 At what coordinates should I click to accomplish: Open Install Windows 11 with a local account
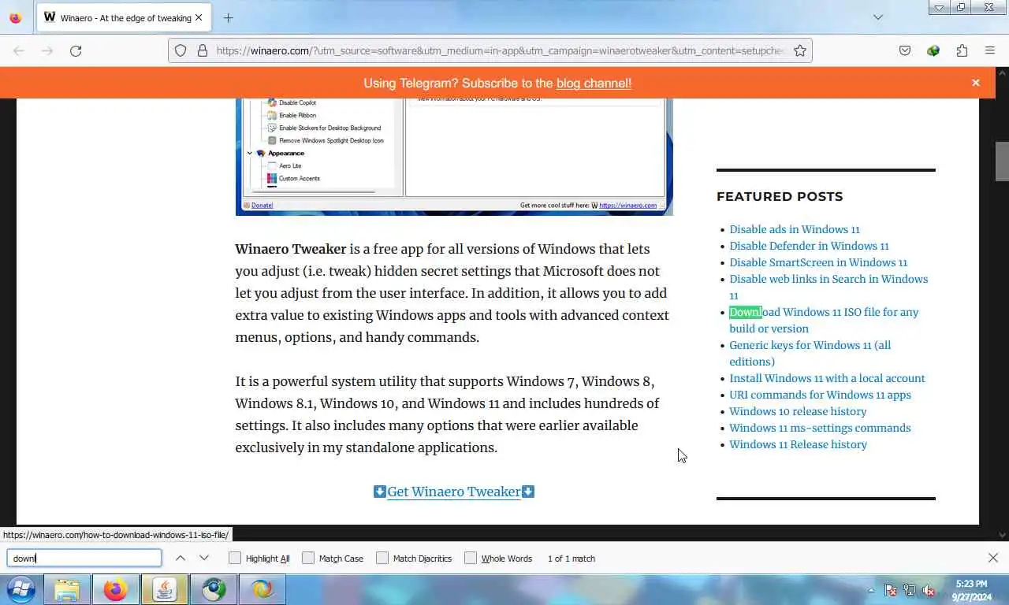pyautogui.click(x=827, y=378)
